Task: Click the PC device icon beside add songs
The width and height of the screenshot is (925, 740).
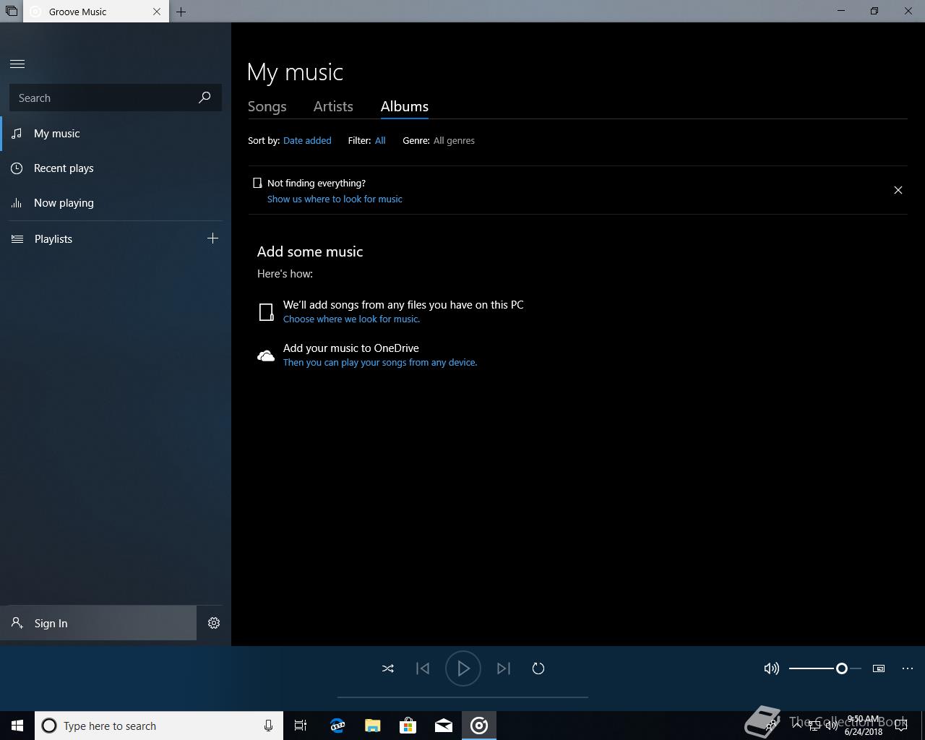Action: click(266, 311)
